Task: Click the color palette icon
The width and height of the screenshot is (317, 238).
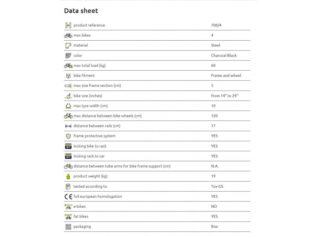Action: pos(68,55)
